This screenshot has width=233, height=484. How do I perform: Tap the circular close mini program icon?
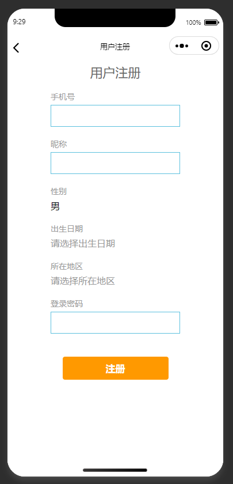[x=206, y=46]
